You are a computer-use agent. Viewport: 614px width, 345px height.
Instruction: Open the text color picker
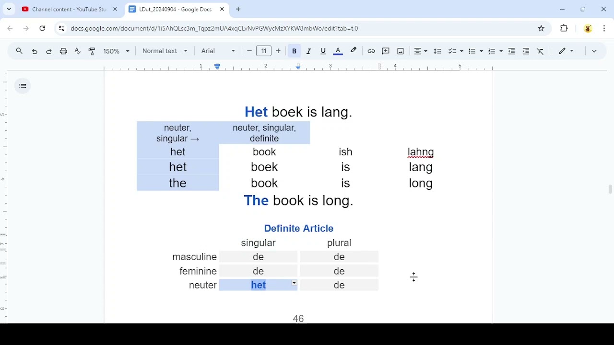point(338,51)
